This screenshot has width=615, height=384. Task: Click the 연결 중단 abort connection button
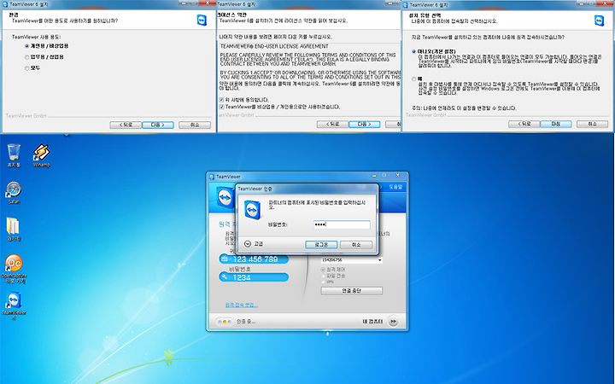[351, 291]
